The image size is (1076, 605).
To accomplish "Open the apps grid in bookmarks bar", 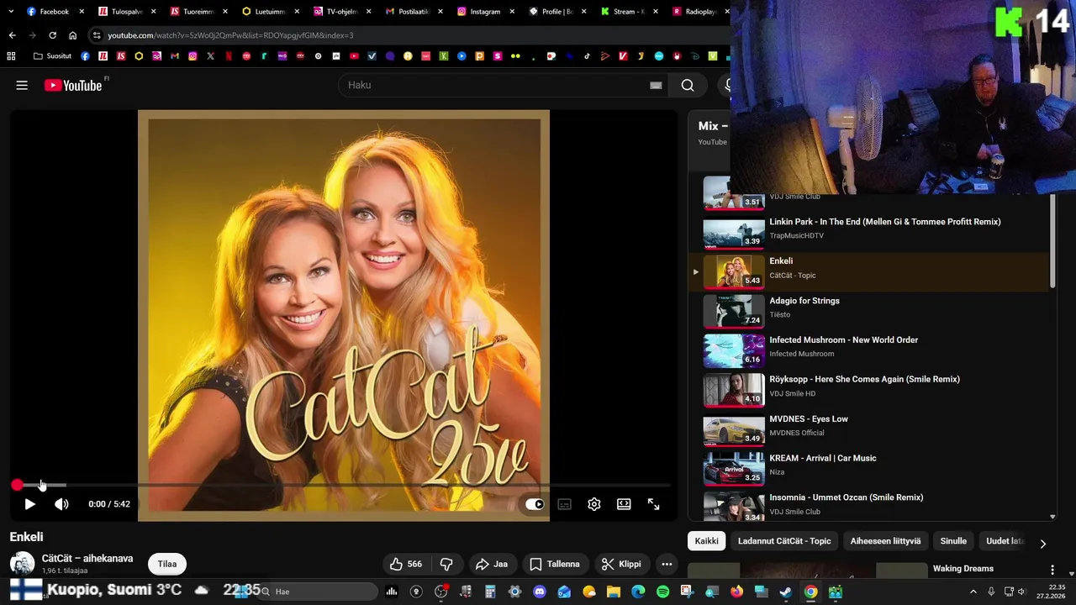I will [x=11, y=56].
